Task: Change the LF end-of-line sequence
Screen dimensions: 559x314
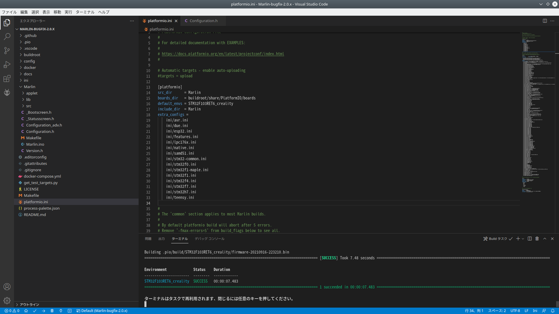Action: (526, 311)
